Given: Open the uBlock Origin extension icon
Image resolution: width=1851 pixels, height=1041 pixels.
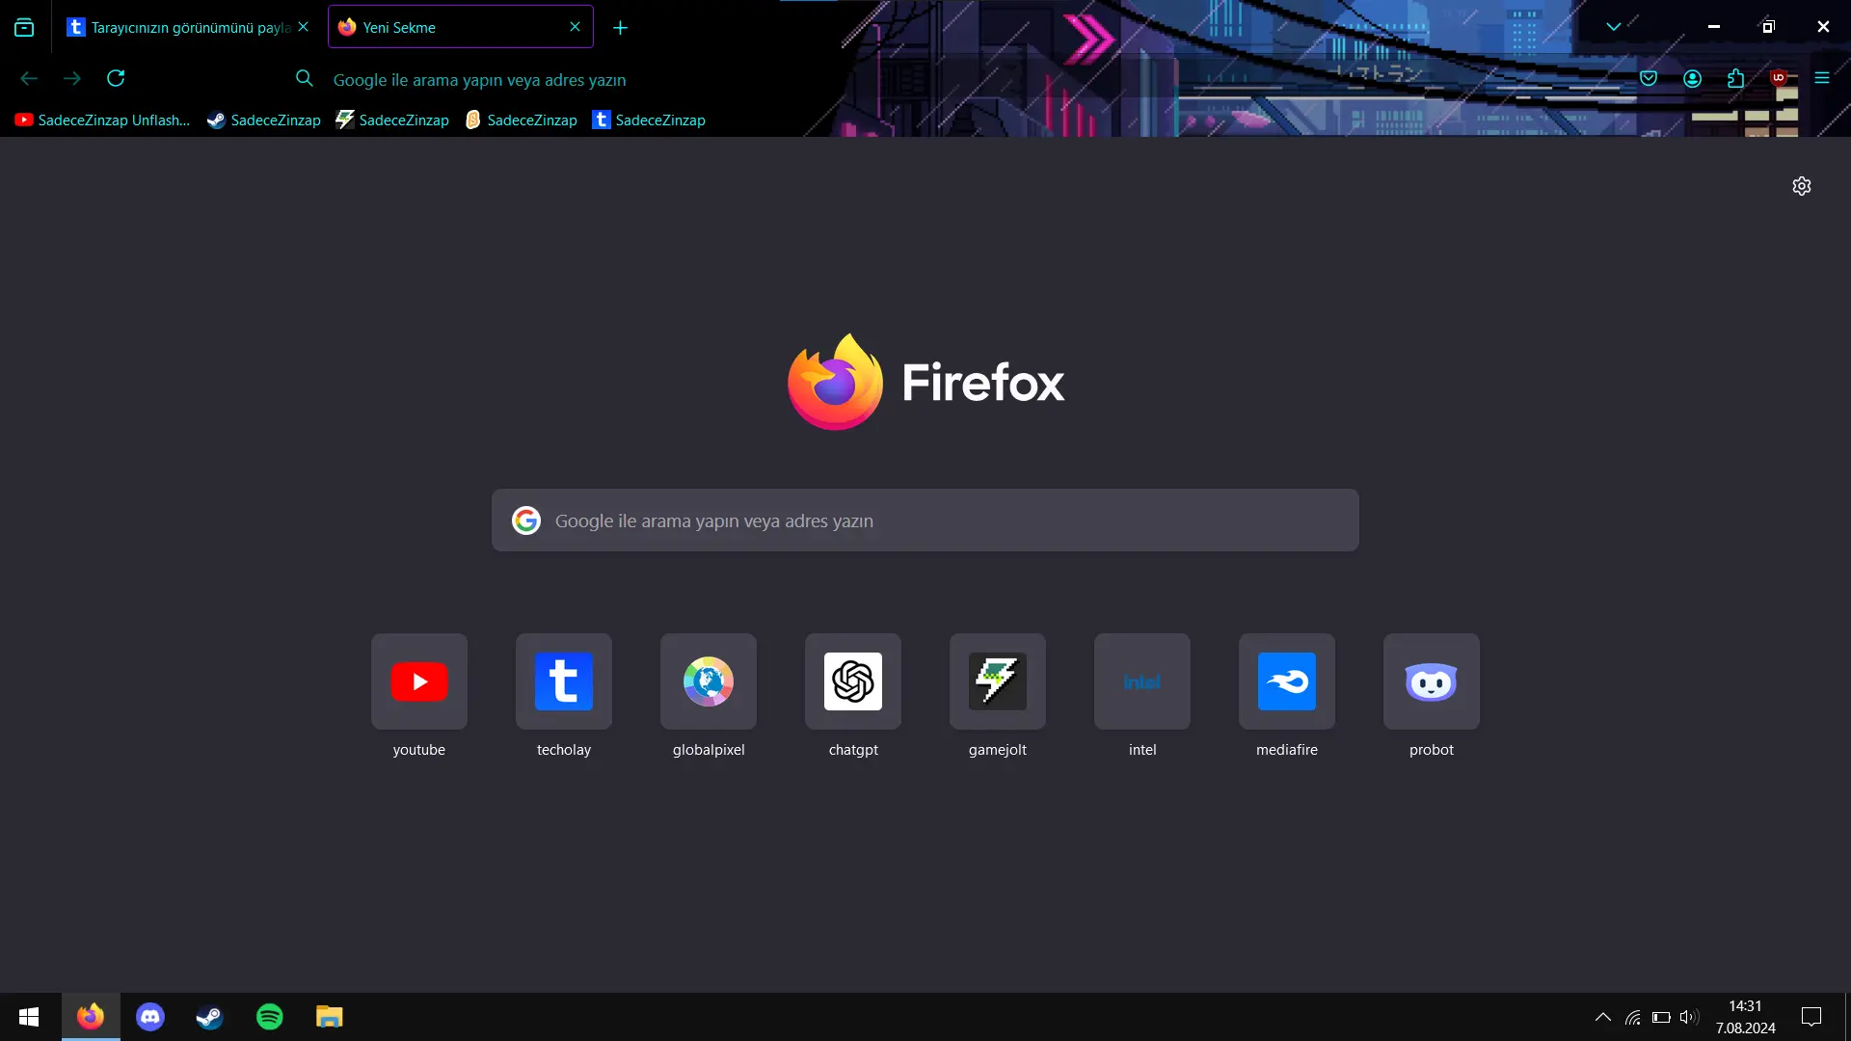Looking at the screenshot, I should click(x=1779, y=78).
